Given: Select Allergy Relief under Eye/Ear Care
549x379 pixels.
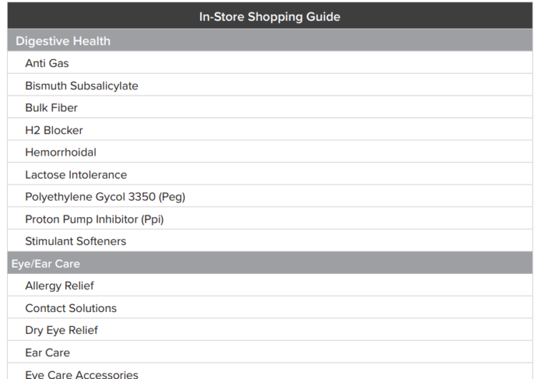Looking at the screenshot, I should click(59, 285).
